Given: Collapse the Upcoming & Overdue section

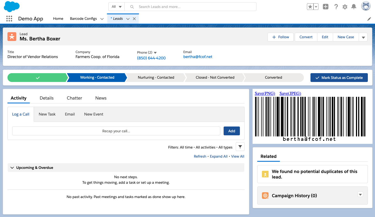Looking at the screenshot, I should 12,167.
